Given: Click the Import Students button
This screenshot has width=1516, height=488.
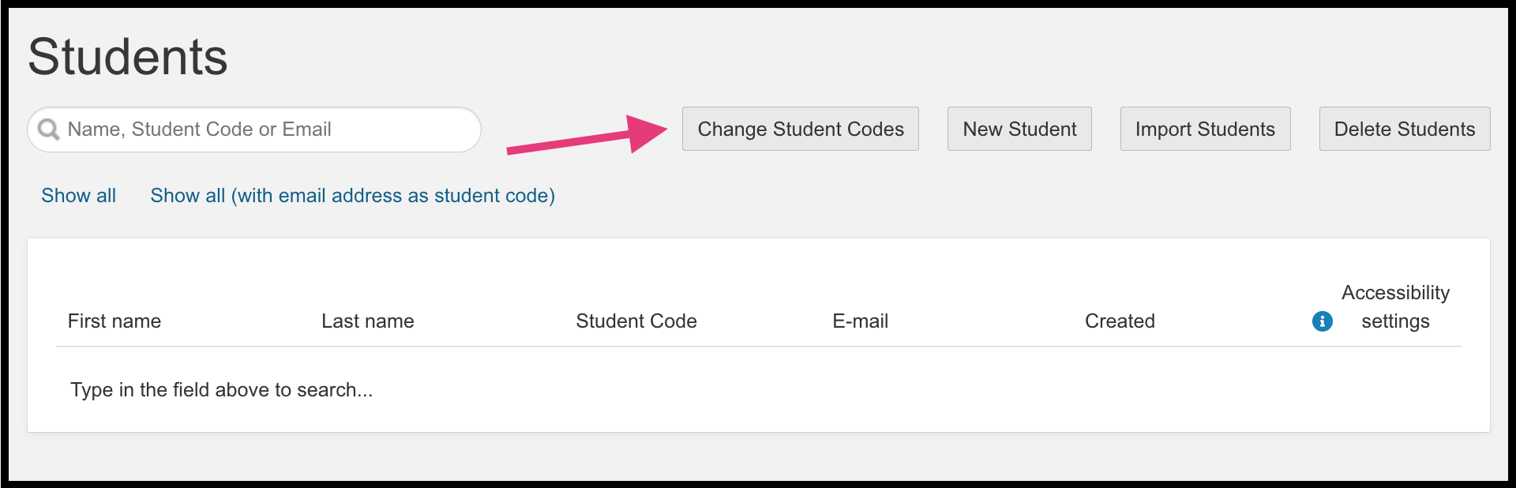Looking at the screenshot, I should (x=1204, y=129).
